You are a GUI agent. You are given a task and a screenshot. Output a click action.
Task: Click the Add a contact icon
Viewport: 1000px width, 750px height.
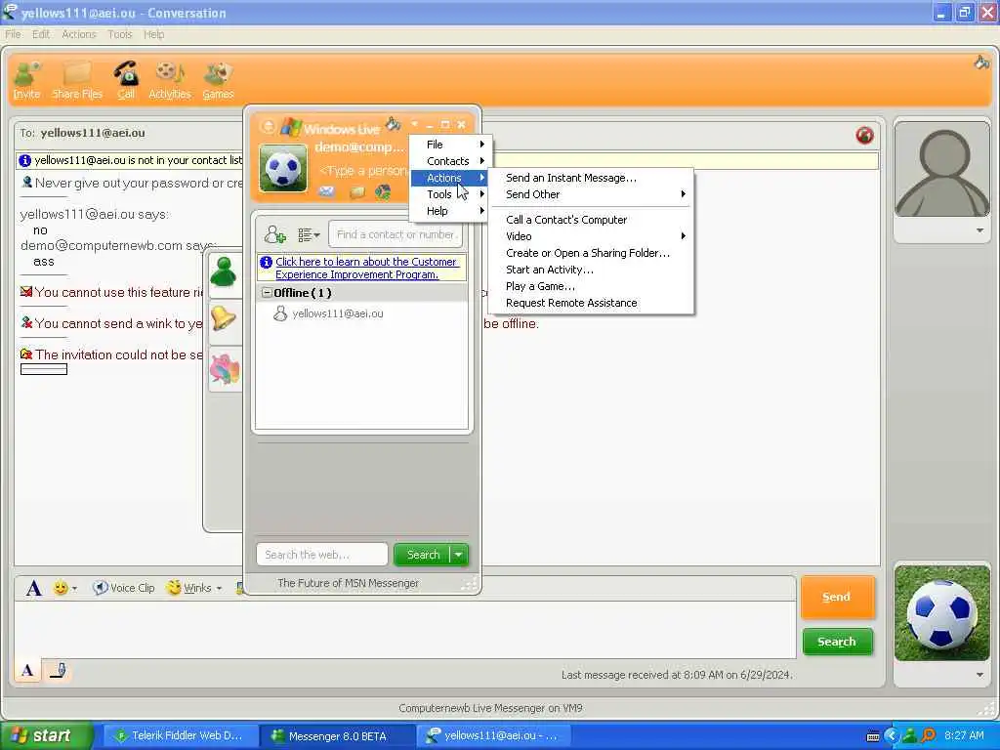(274, 234)
